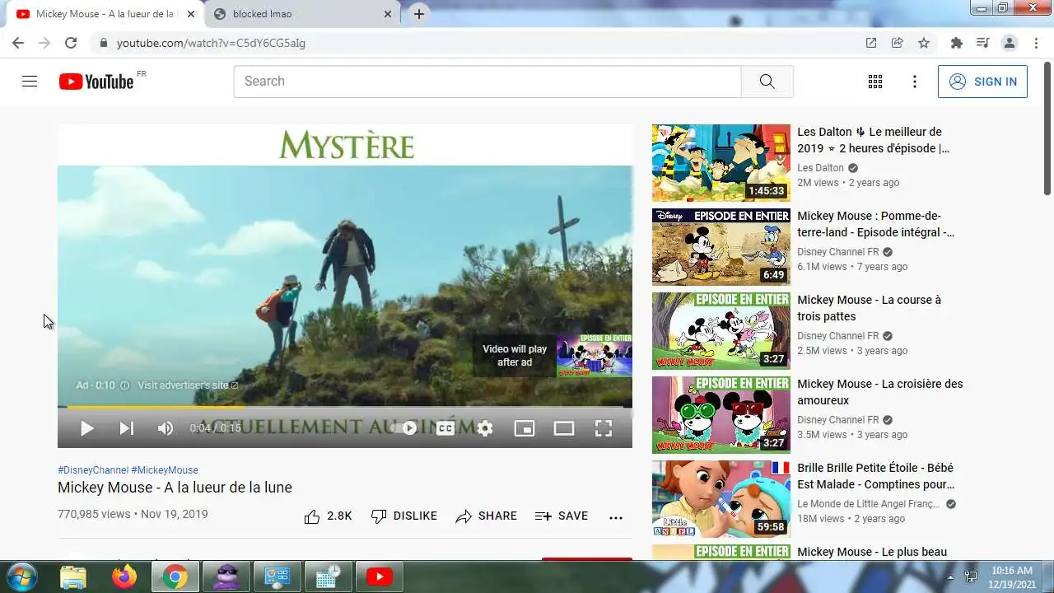Image resolution: width=1054 pixels, height=593 pixels.
Task: Open more actions ellipsis below video
Action: tap(616, 517)
